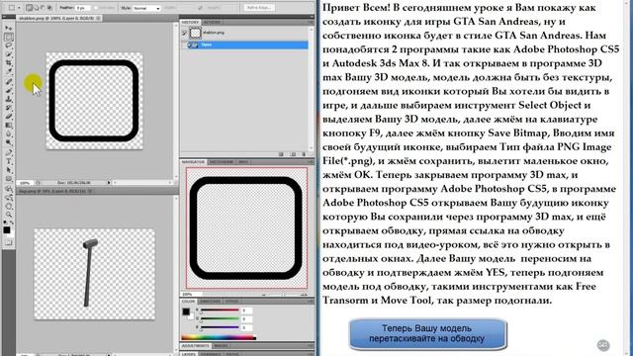Select the Clone Stamp tool
The width and height of the screenshot is (633, 356).
tap(8, 99)
